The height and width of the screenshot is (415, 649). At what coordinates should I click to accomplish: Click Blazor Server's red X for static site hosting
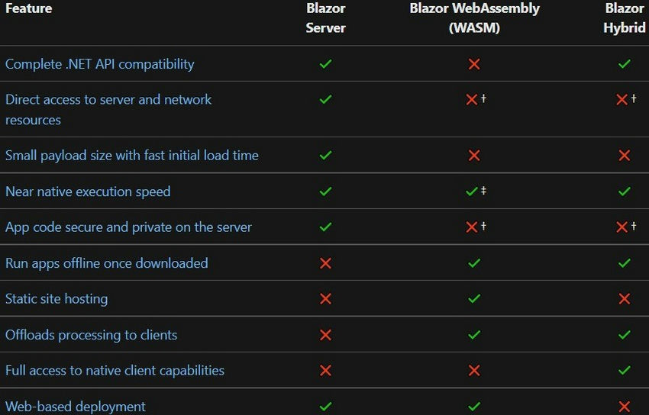[325, 299]
